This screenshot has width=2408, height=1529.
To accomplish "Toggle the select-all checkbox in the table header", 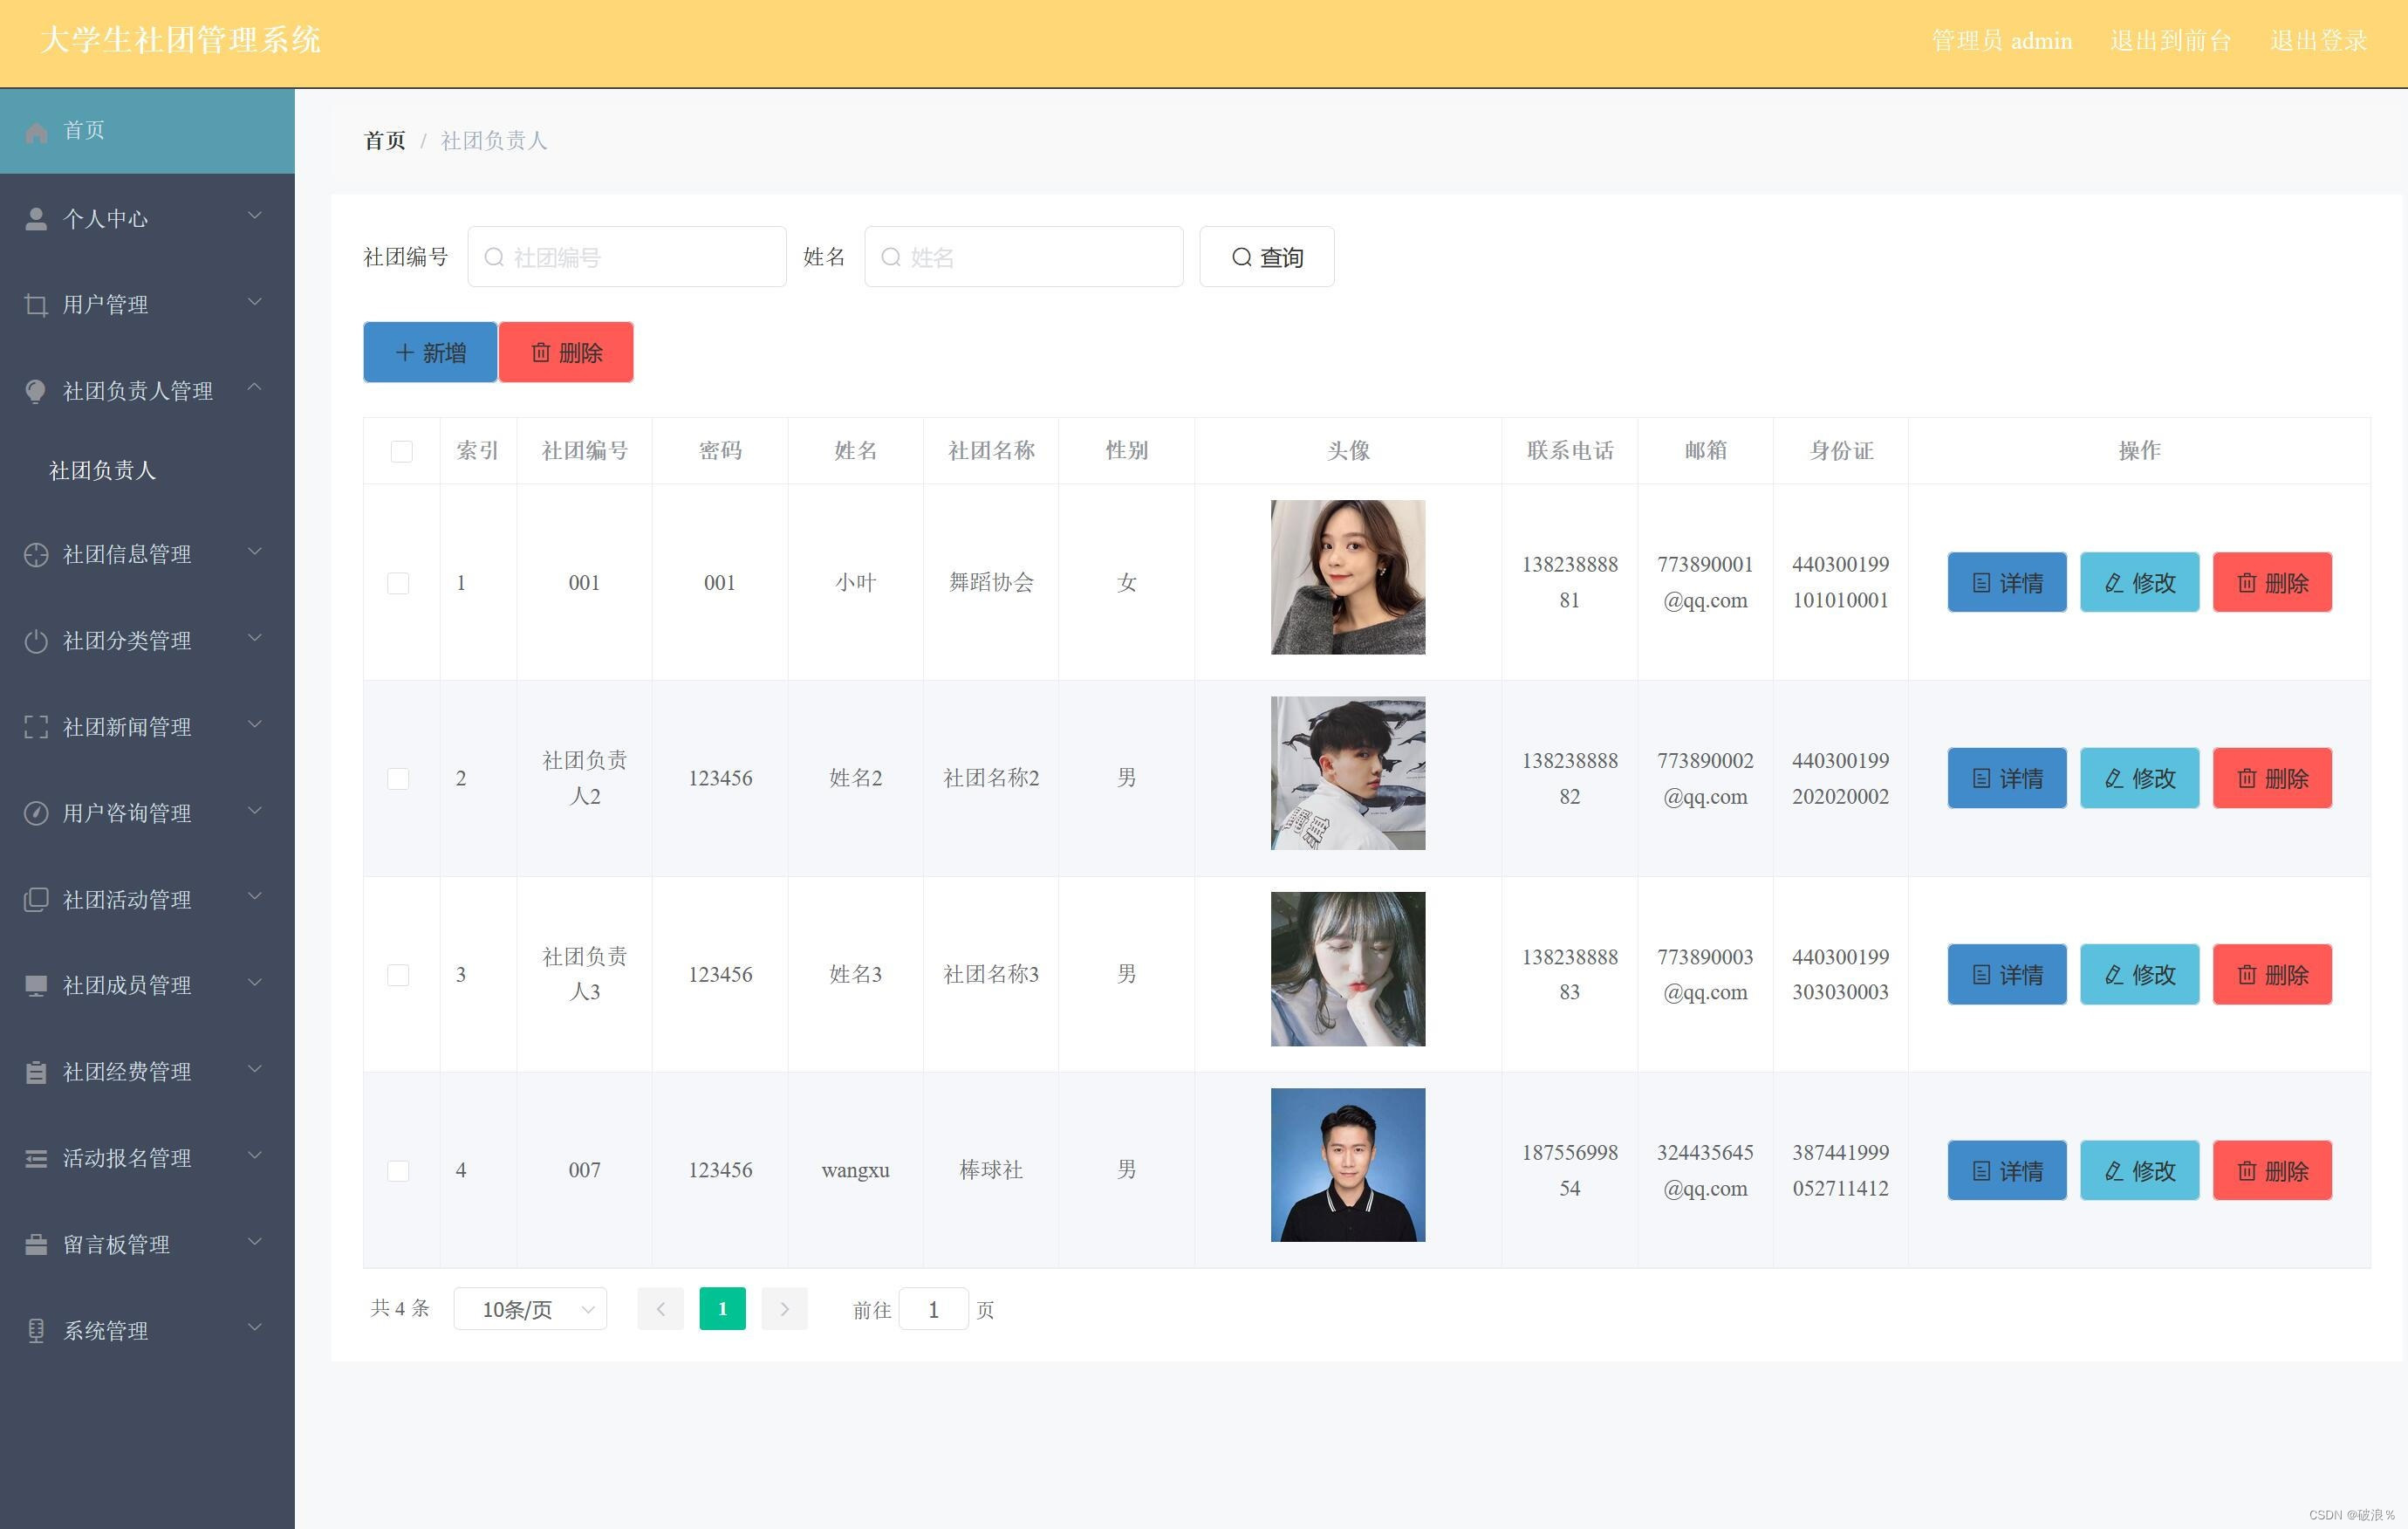I will 401,451.
